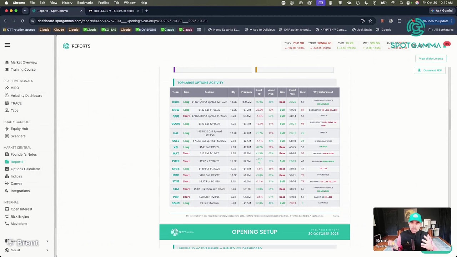The image size is (457, 257).
Task: Click the Market Overview home icon
Action: coord(7,62)
